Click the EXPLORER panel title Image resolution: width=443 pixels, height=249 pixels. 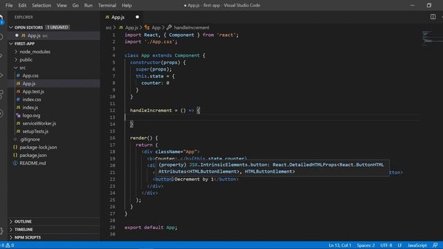point(24,17)
